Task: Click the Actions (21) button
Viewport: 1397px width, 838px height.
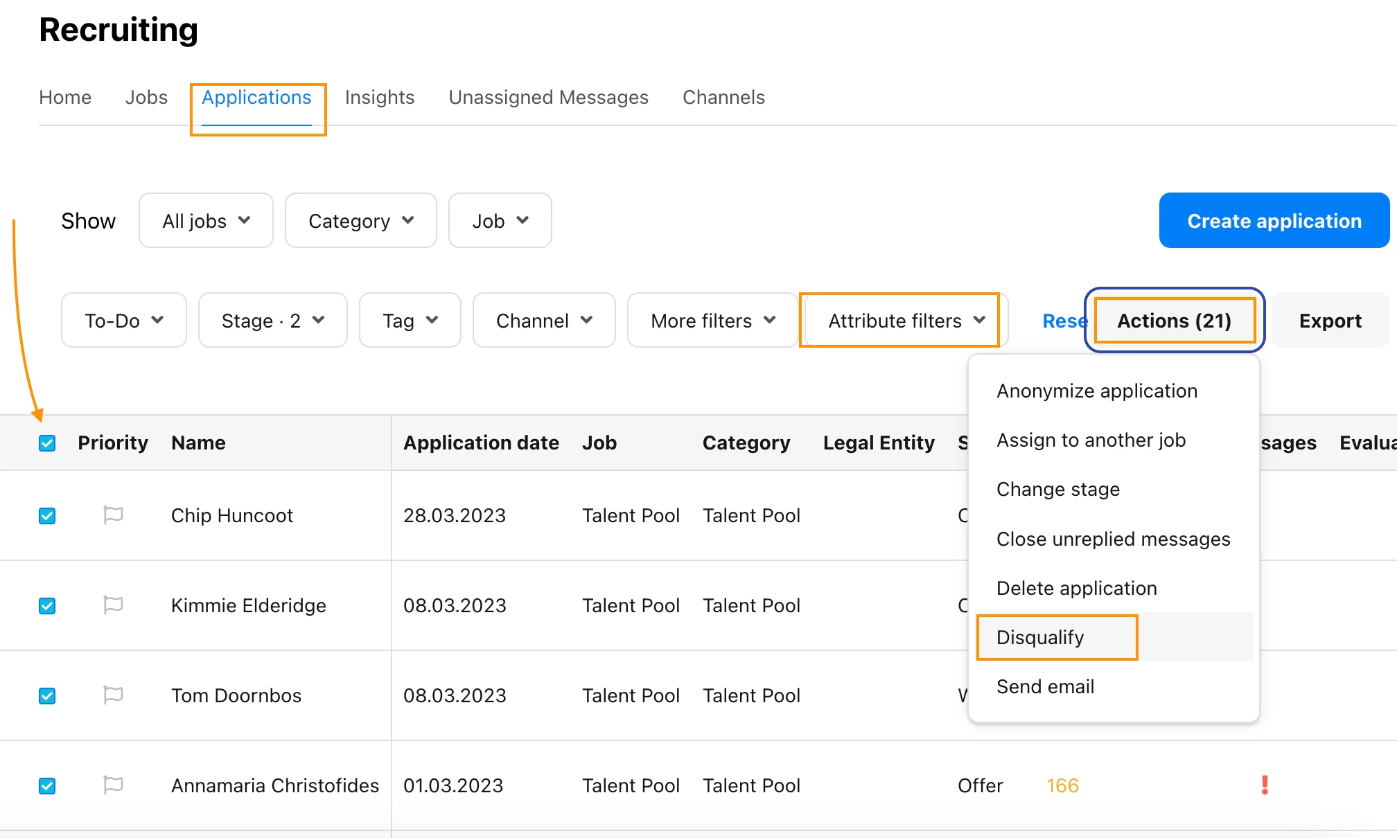Action: click(1175, 321)
